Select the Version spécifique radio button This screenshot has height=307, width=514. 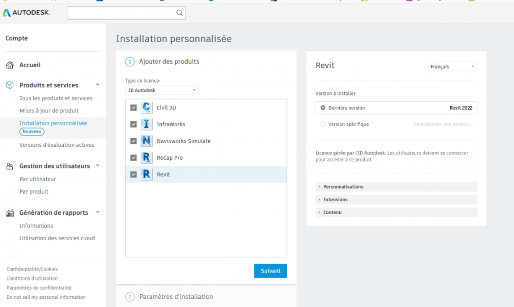tap(323, 124)
